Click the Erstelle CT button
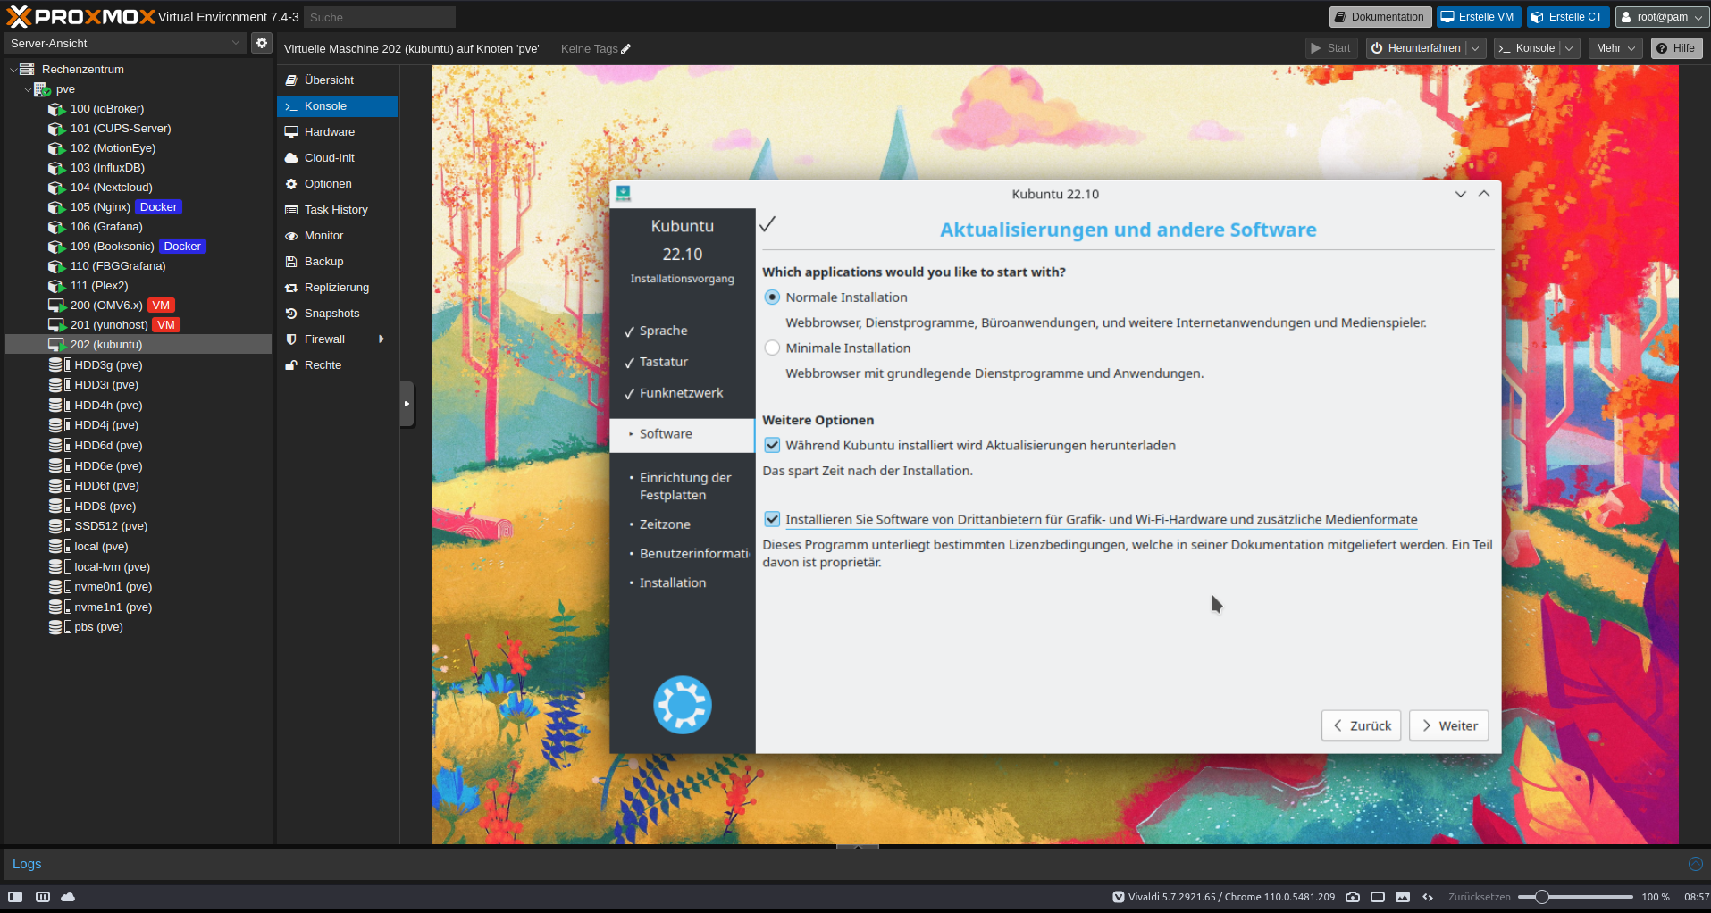This screenshot has height=913, width=1711. point(1568,17)
